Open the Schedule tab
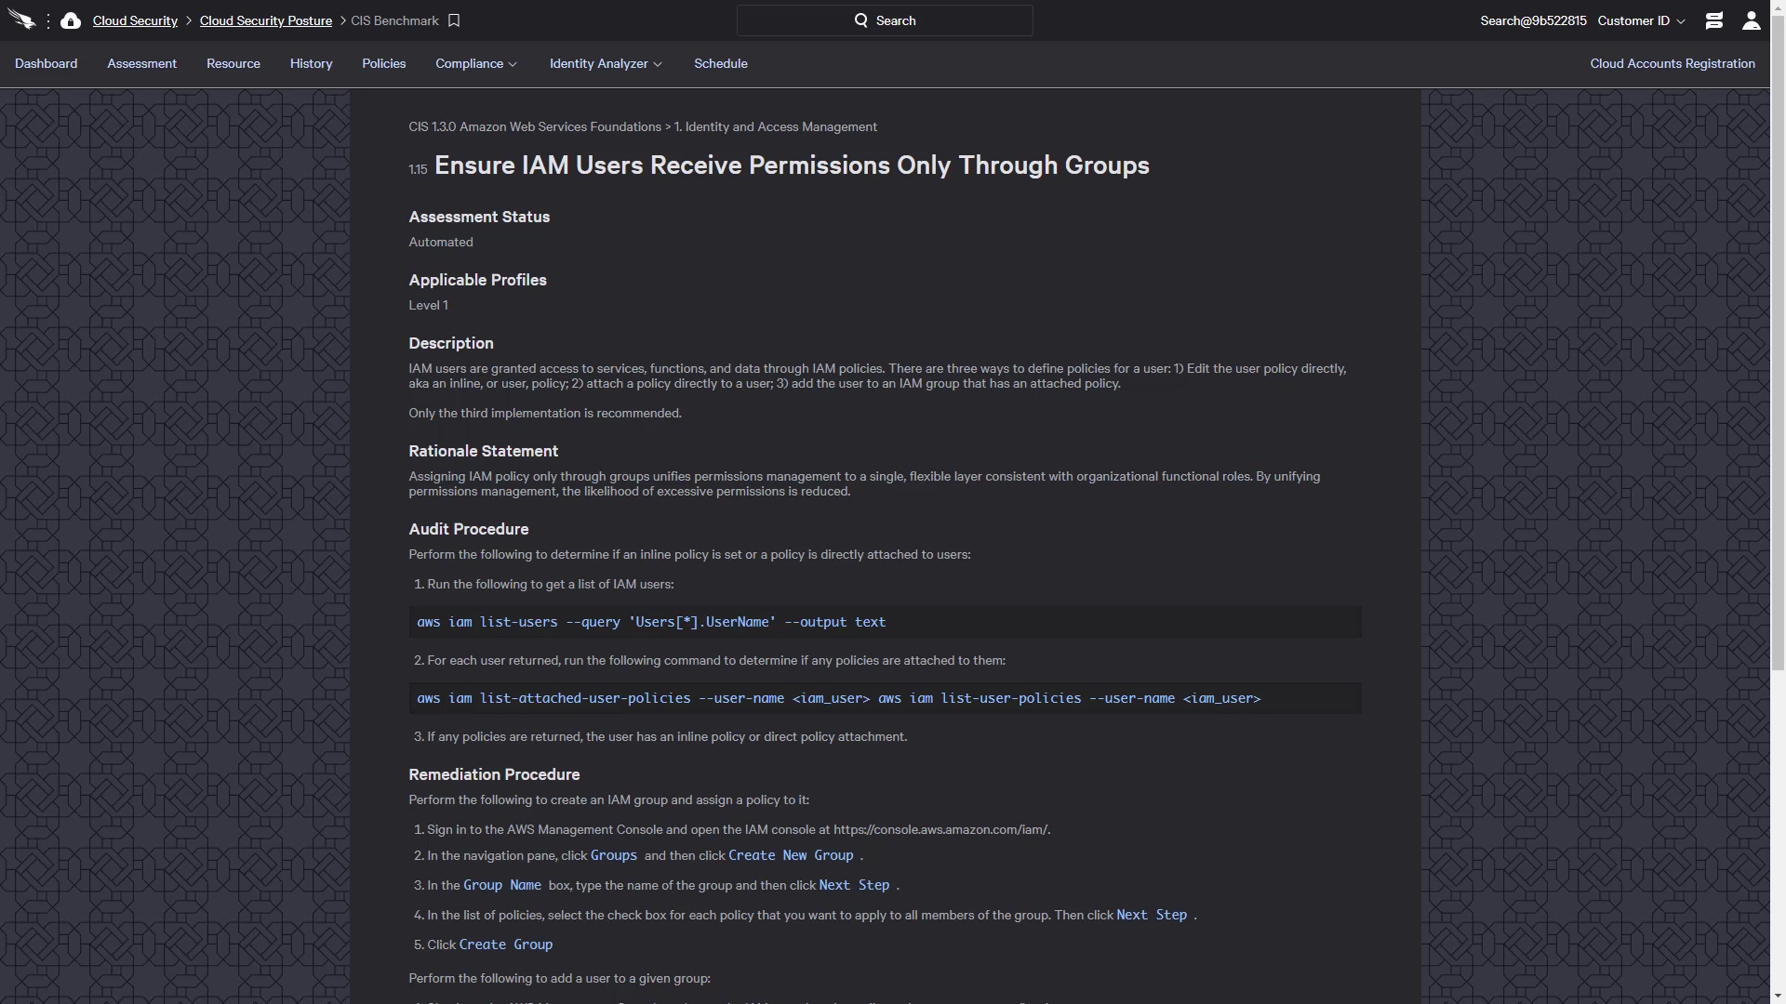Screen dimensions: 1786x1004 pos(721,63)
